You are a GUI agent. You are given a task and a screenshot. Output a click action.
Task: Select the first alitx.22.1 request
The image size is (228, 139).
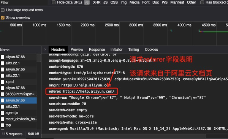click(19, 63)
